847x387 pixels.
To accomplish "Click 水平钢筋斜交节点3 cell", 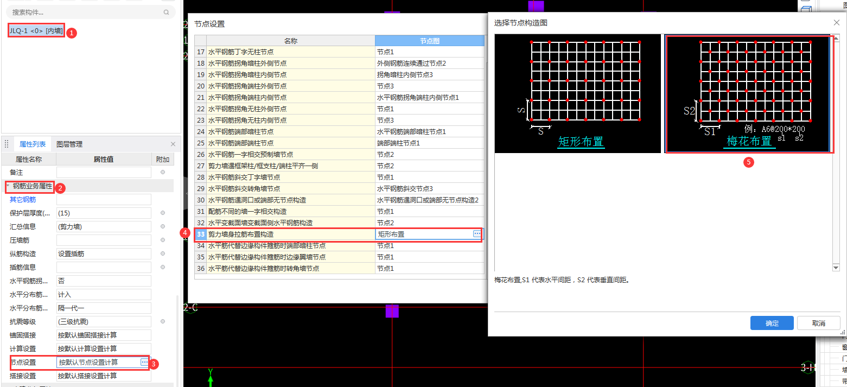I will [429, 189].
